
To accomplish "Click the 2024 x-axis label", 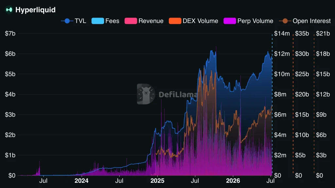I will click(x=81, y=181).
